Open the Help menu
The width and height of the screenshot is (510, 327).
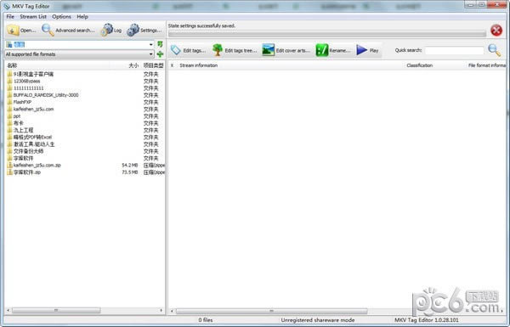[x=82, y=17]
